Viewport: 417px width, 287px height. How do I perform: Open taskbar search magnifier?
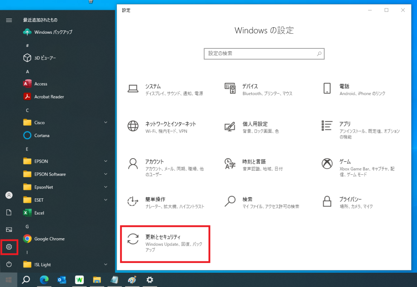pyautogui.click(x=26, y=280)
